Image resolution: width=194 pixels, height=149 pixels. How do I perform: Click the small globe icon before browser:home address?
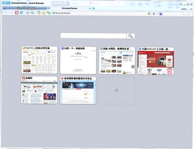[54, 13]
